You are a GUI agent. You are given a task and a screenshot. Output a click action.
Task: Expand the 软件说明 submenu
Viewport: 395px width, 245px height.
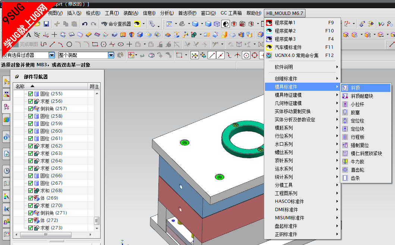pos(302,67)
